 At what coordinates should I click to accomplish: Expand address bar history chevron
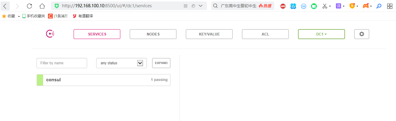coord(201,6)
